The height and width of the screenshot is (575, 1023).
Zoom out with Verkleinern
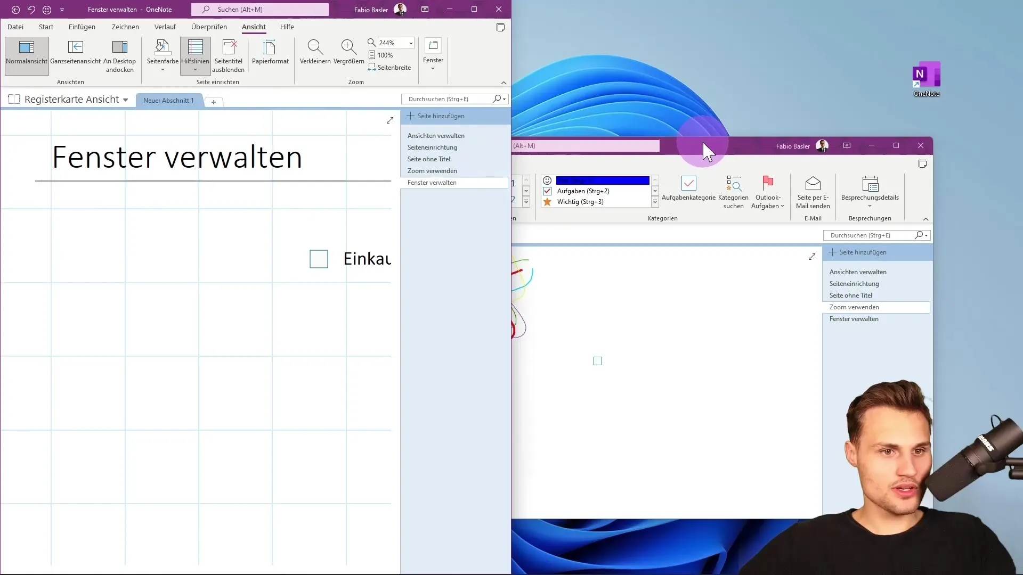[x=315, y=53]
